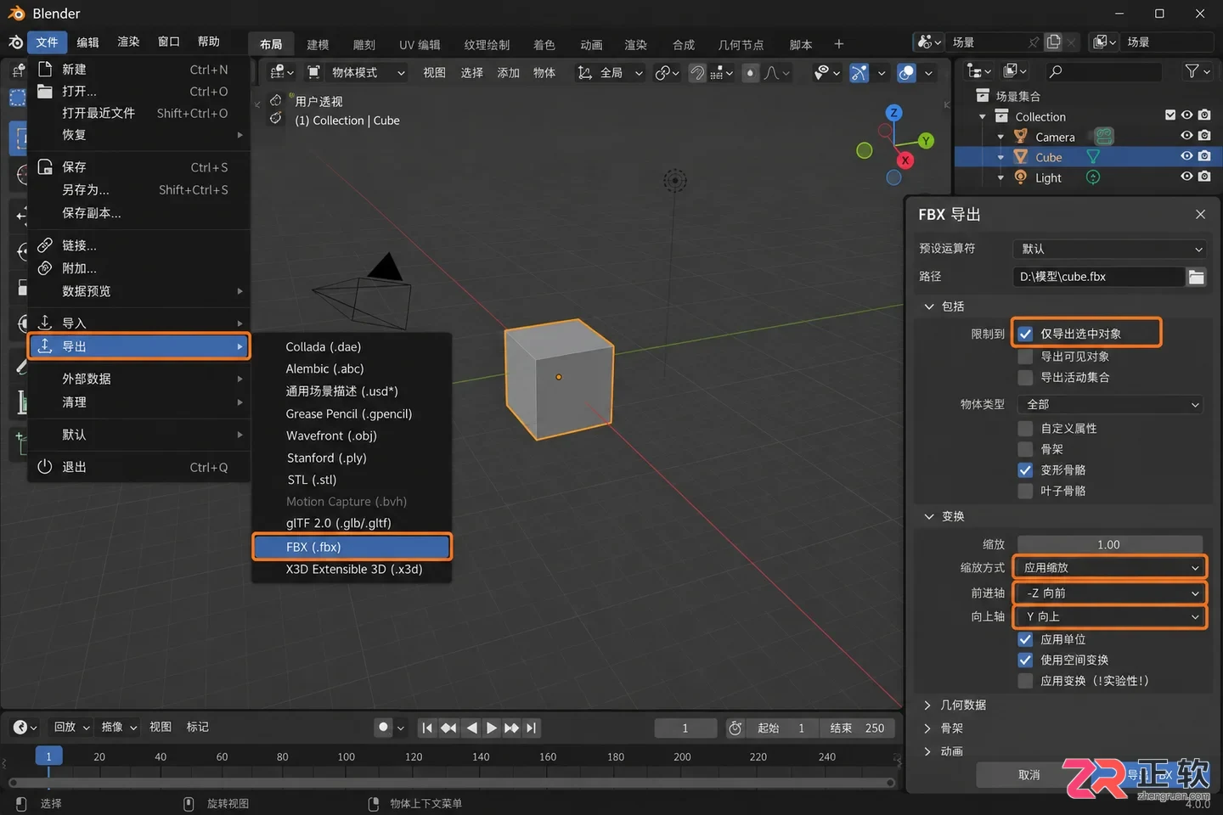Toggle the 仅导出选中对象 checkbox

point(1026,334)
